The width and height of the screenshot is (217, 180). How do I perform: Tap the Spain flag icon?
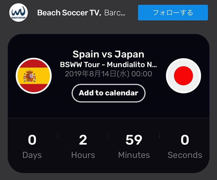point(34,76)
